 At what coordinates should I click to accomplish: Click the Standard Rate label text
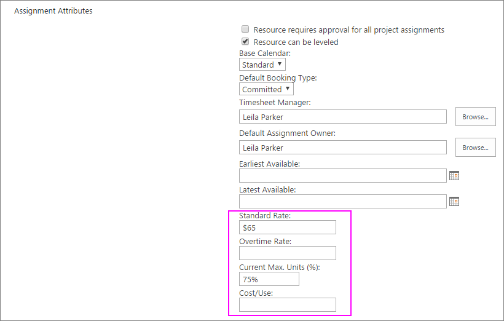coord(265,216)
